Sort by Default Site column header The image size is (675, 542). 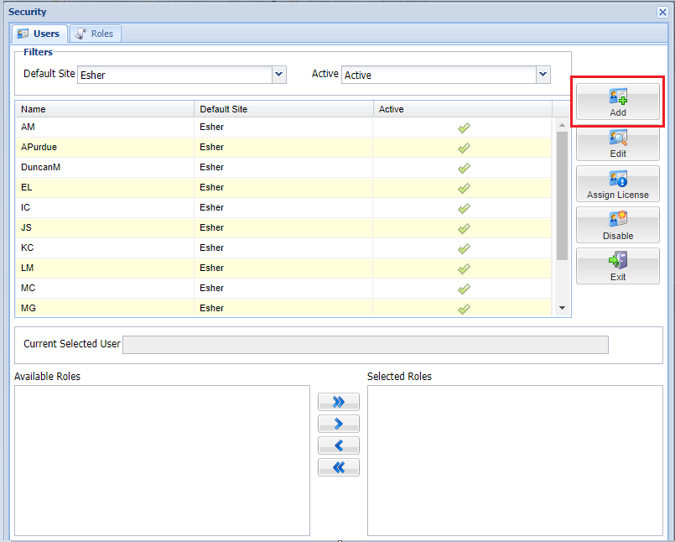(x=283, y=109)
